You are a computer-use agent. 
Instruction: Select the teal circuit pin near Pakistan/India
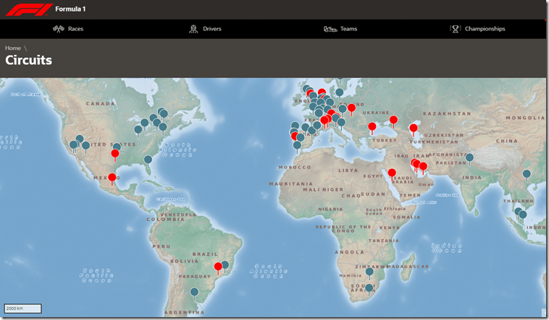pyautogui.click(x=469, y=157)
